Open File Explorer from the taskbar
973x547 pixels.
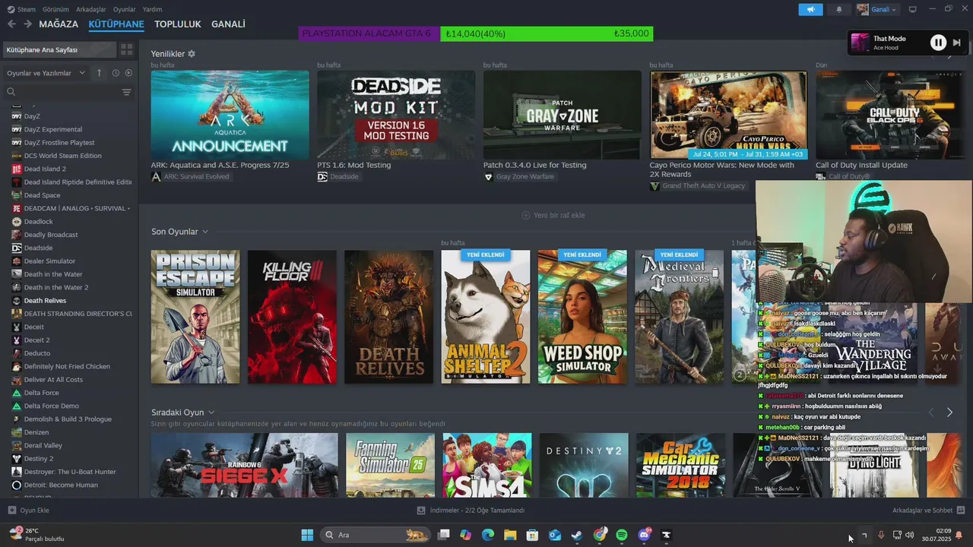510,535
